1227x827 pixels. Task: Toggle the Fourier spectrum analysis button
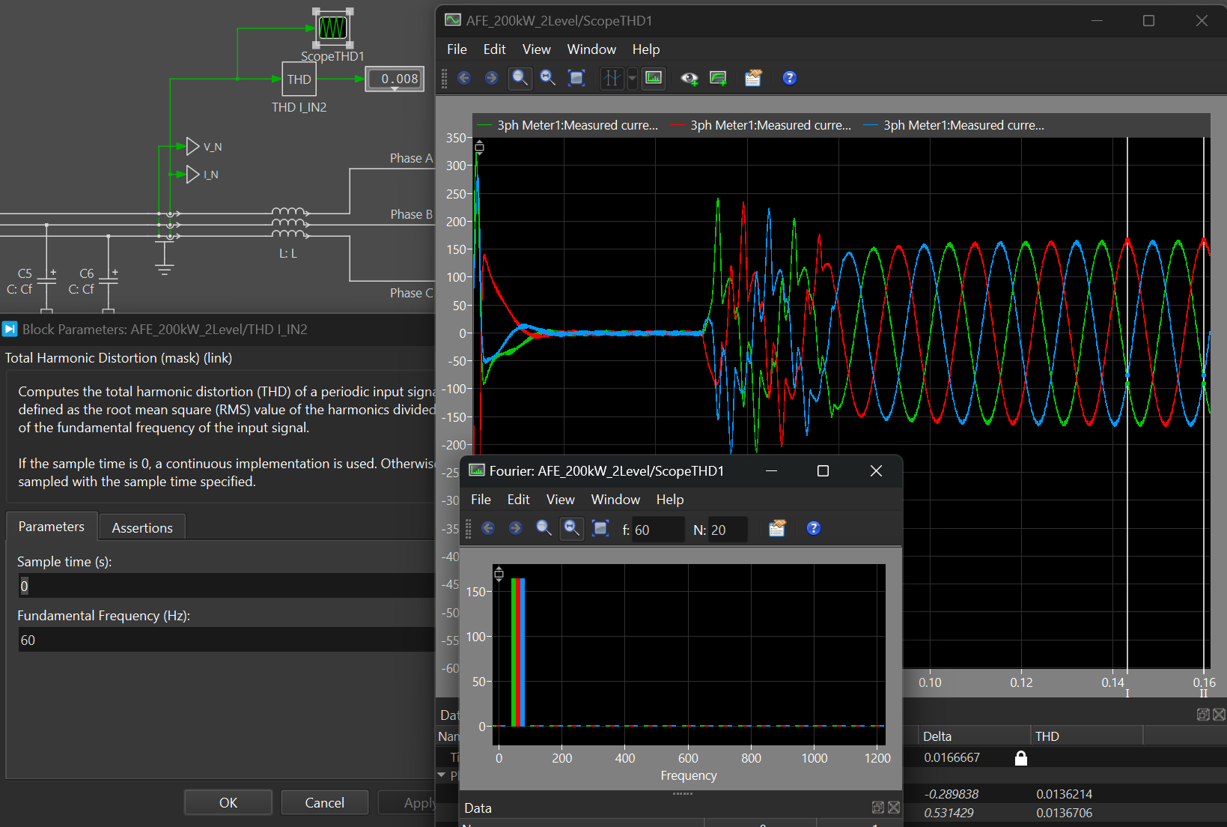654,78
